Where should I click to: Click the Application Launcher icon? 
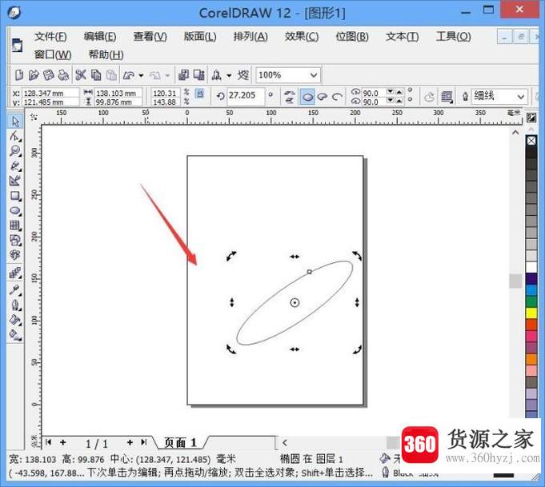coord(217,75)
